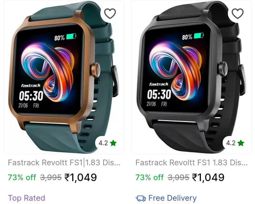The width and height of the screenshot is (255, 204).
Task: Click 73% off under the teal watch
Action: click(22, 177)
